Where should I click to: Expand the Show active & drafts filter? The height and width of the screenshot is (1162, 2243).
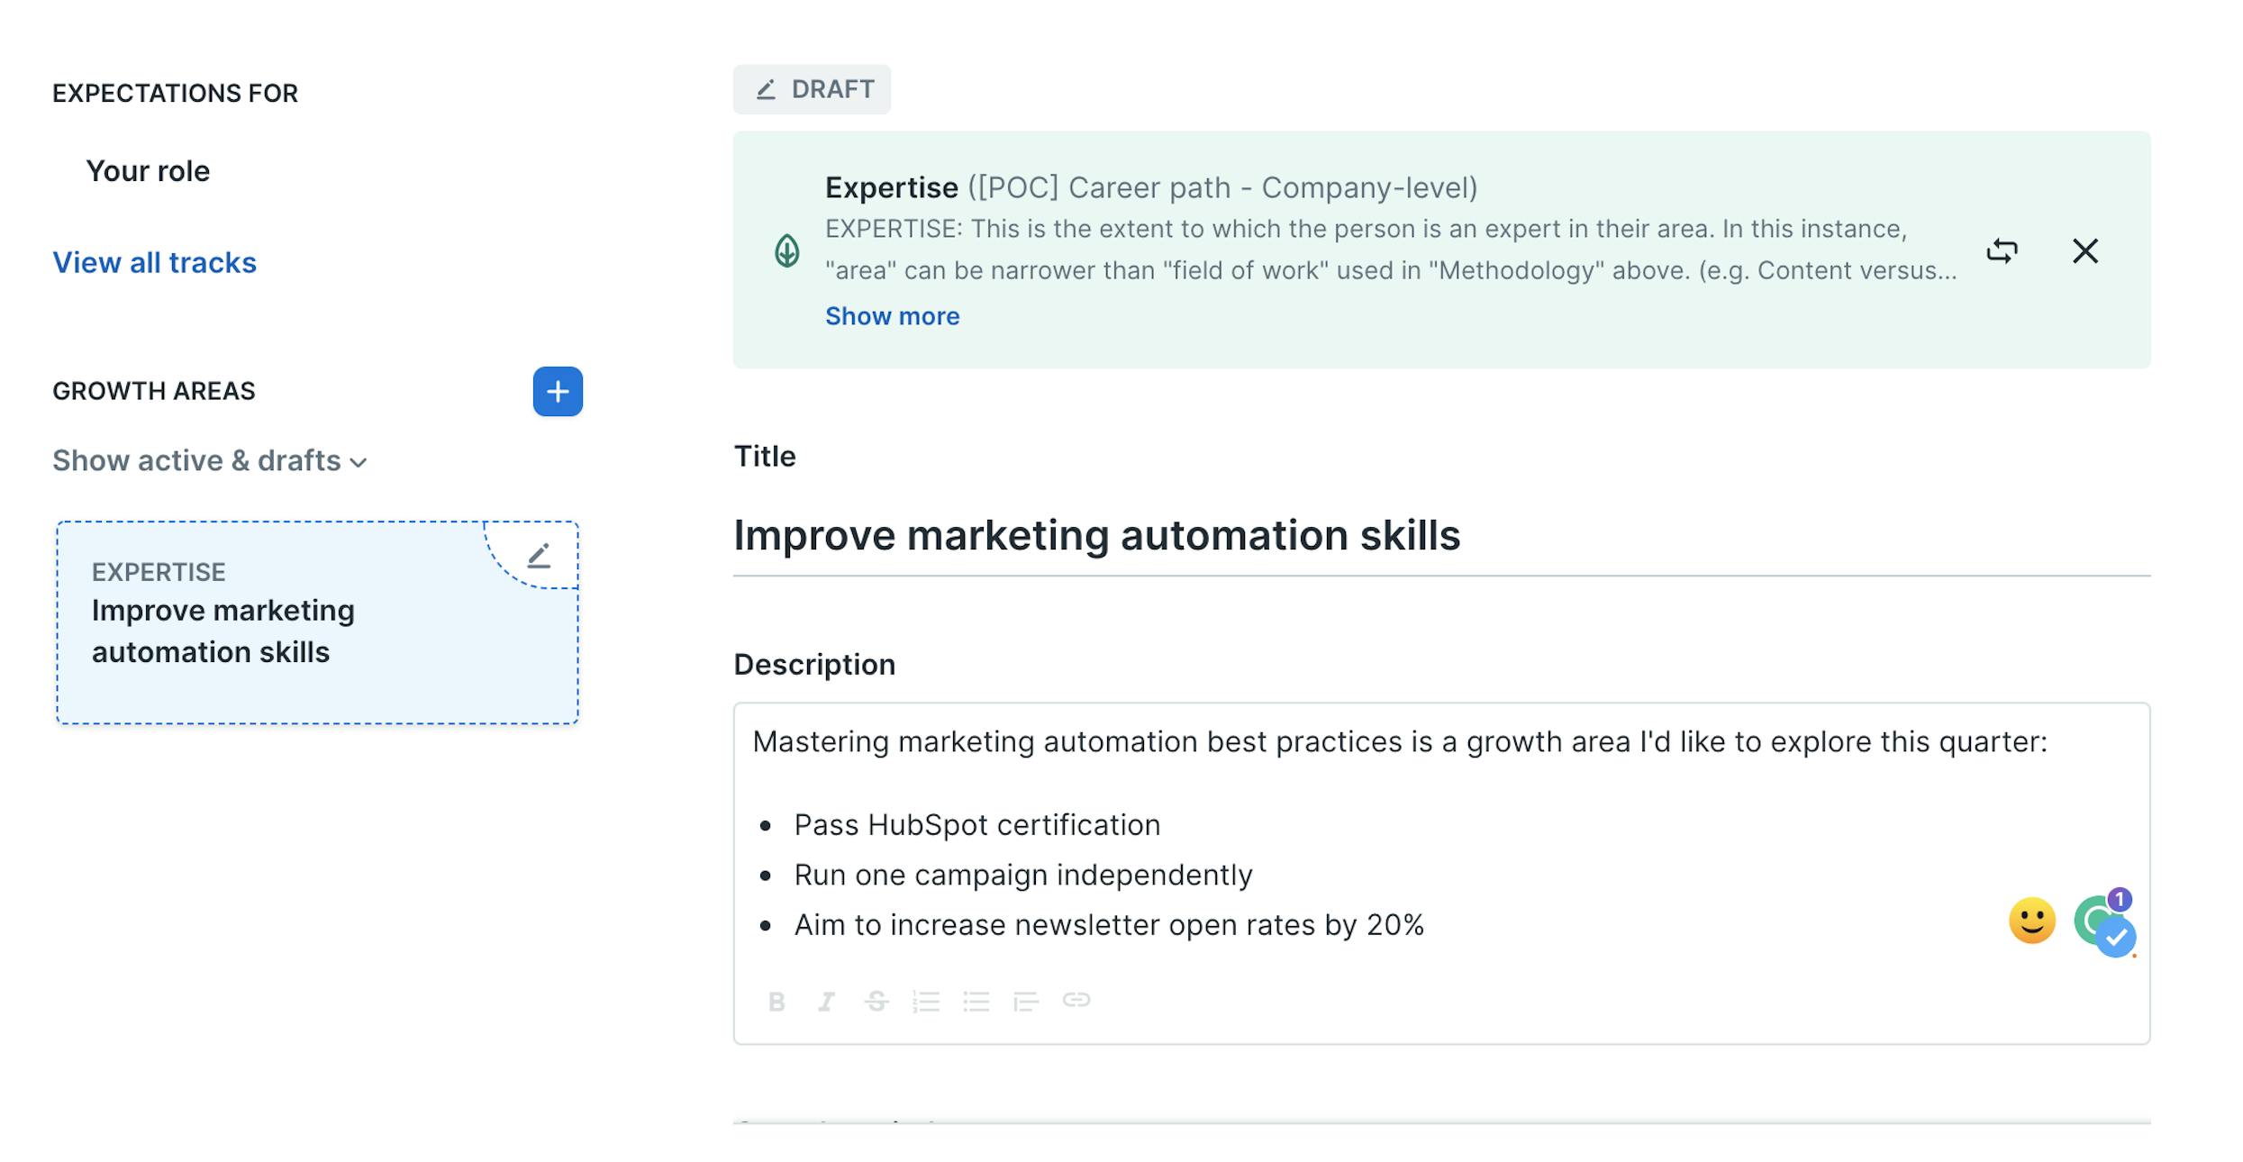click(210, 460)
